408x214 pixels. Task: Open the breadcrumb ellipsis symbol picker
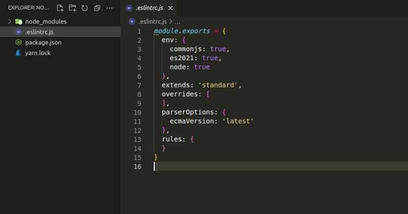tap(178, 22)
